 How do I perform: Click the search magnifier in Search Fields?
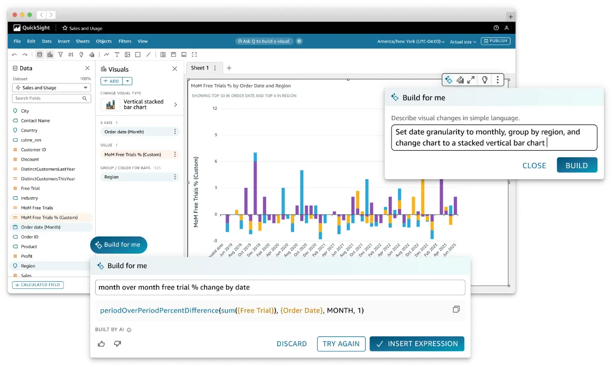pos(86,98)
